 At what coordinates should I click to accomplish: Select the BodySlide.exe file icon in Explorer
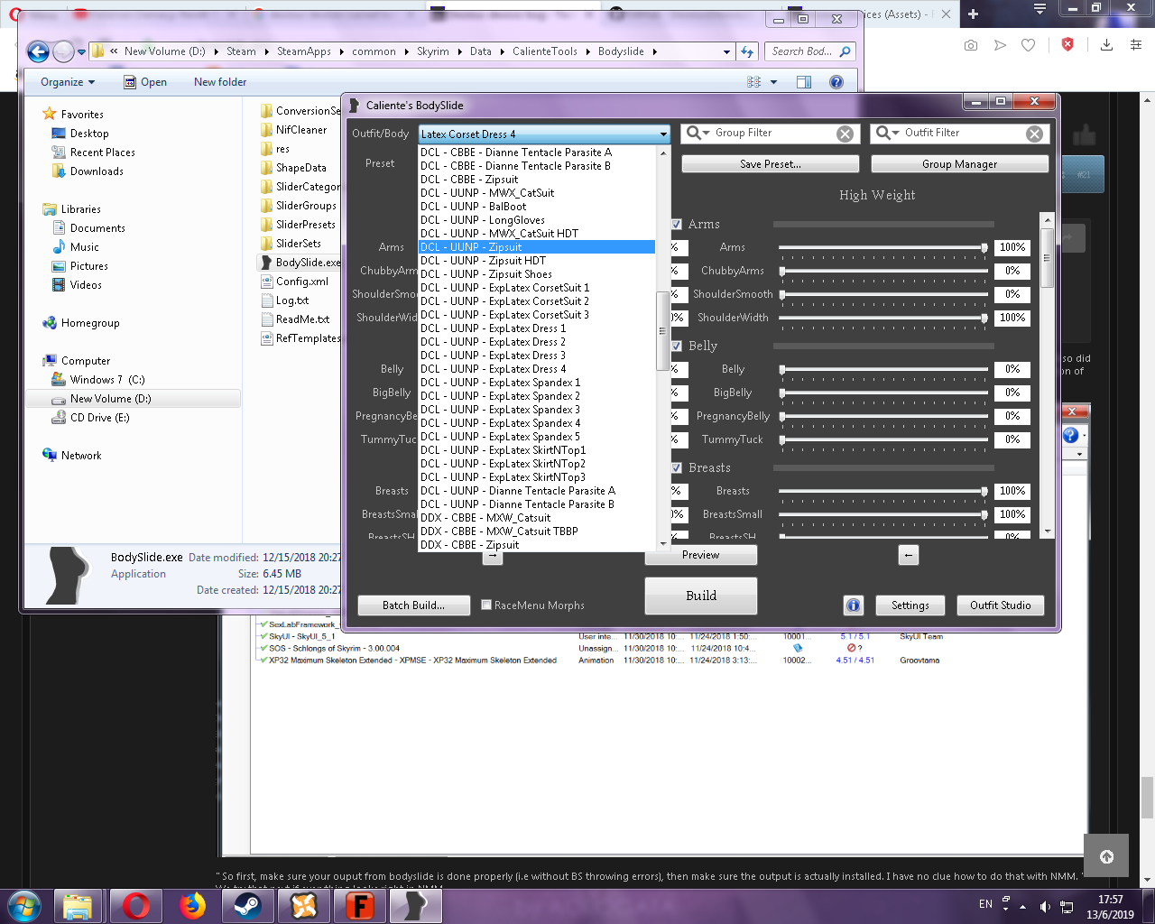267,263
